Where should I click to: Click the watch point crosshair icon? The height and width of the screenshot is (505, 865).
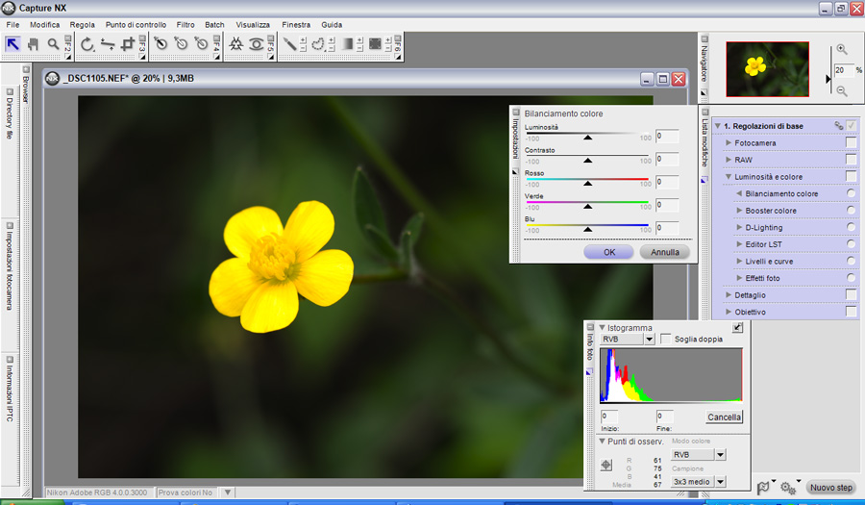coord(606,465)
